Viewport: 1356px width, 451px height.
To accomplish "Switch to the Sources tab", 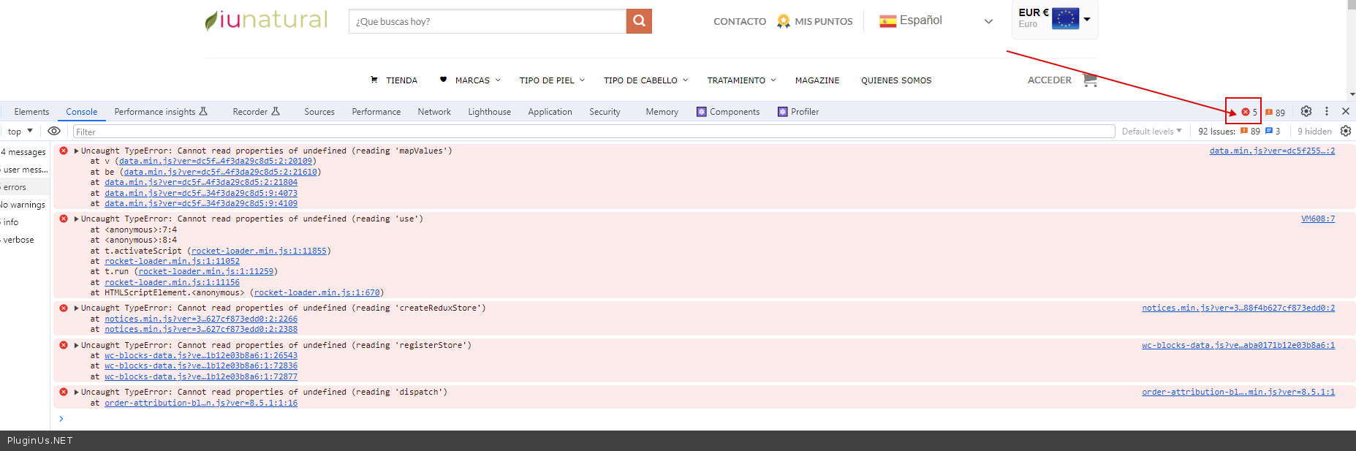I will [x=319, y=112].
